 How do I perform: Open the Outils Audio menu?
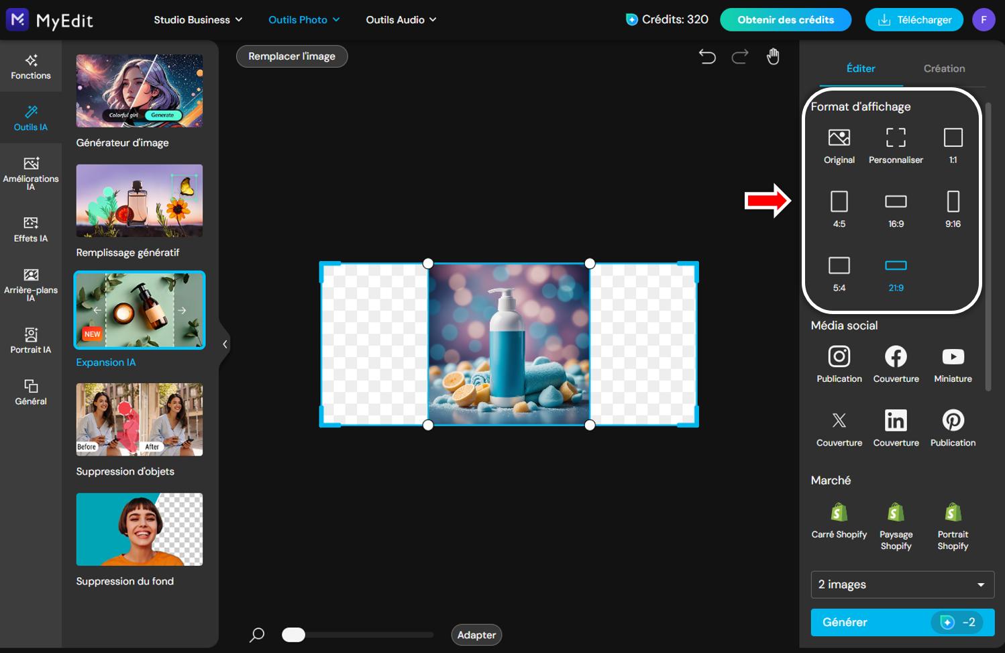click(x=401, y=19)
